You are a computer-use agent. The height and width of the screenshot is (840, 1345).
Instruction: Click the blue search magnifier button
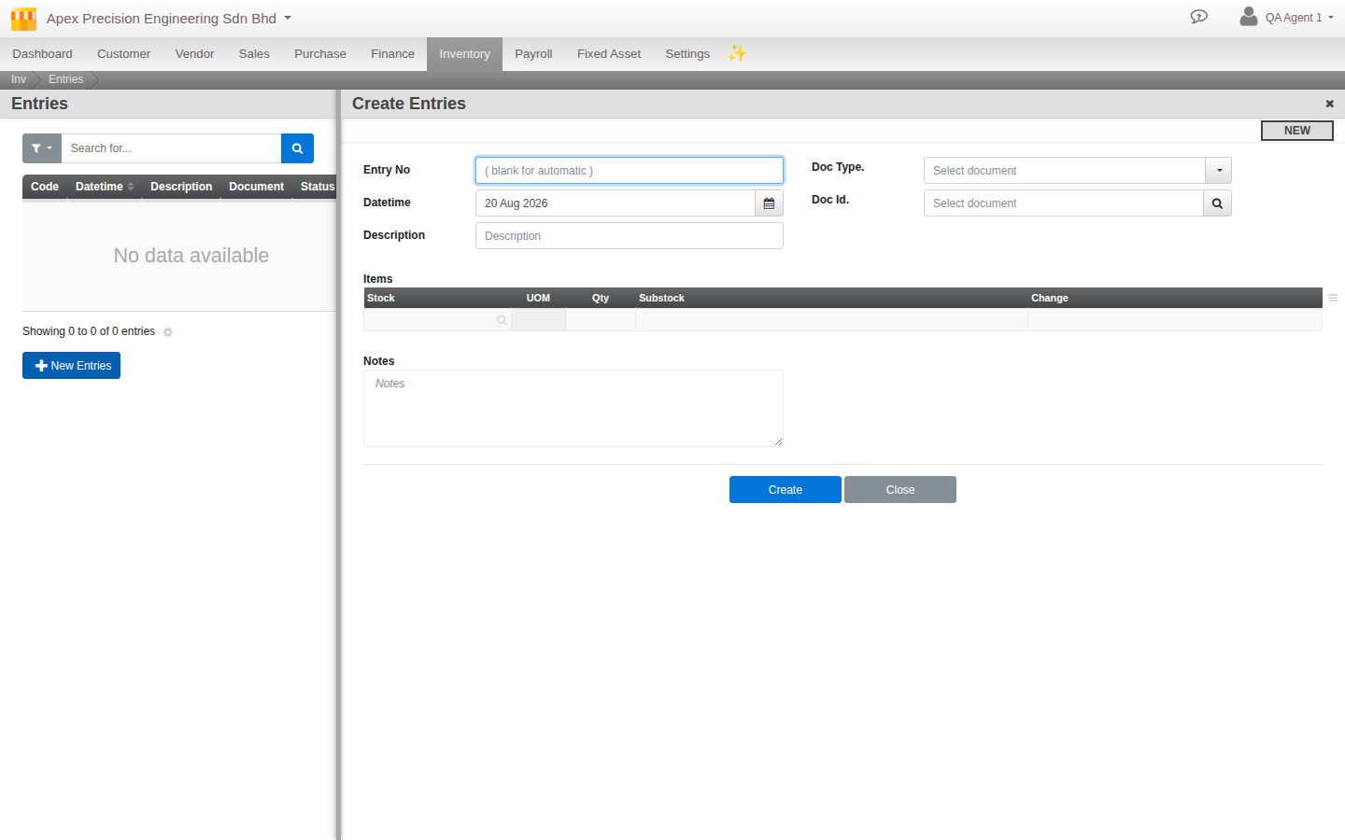(x=297, y=148)
